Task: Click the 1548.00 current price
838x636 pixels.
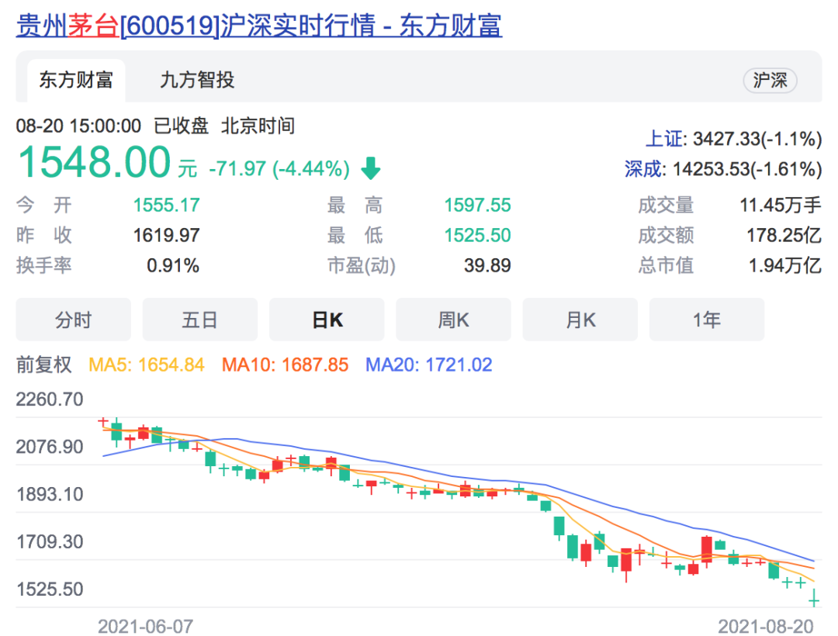Action: (x=94, y=164)
